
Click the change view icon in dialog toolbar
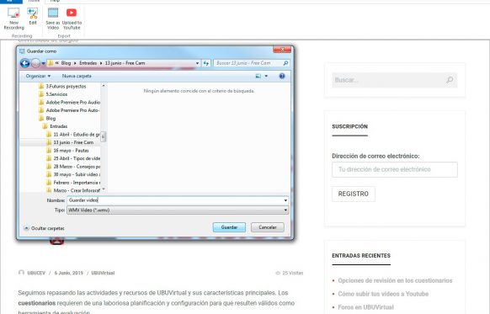(258, 76)
